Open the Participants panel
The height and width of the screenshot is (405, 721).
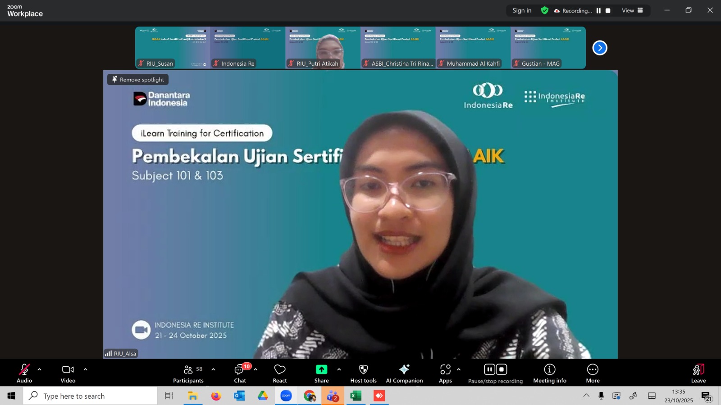188,373
